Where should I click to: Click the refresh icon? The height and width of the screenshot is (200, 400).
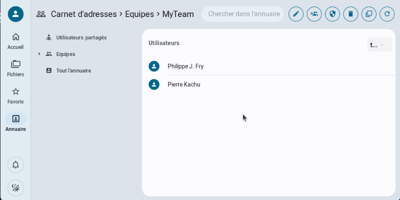pos(387,14)
